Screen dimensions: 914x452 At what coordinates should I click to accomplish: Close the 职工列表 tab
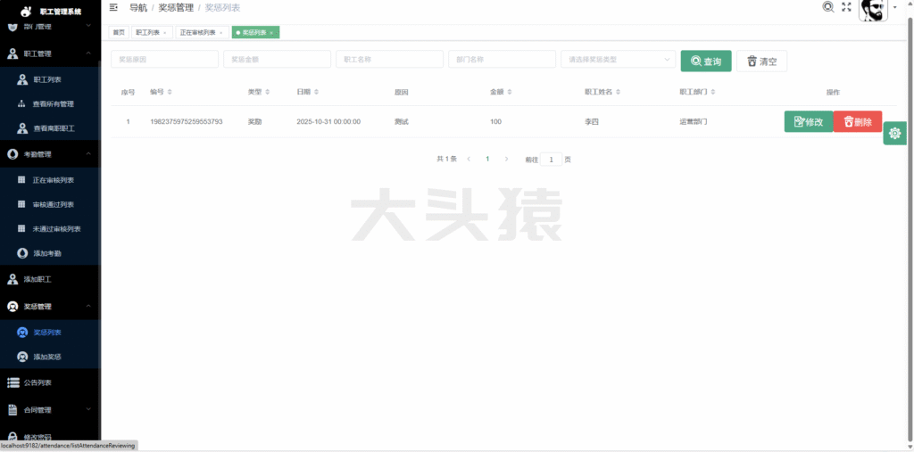click(164, 33)
